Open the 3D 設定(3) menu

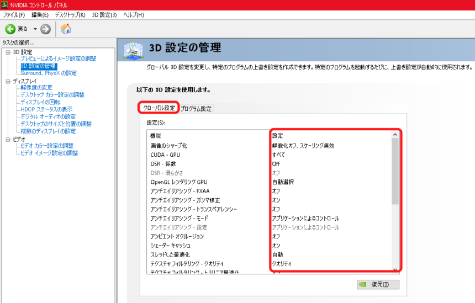tap(104, 15)
